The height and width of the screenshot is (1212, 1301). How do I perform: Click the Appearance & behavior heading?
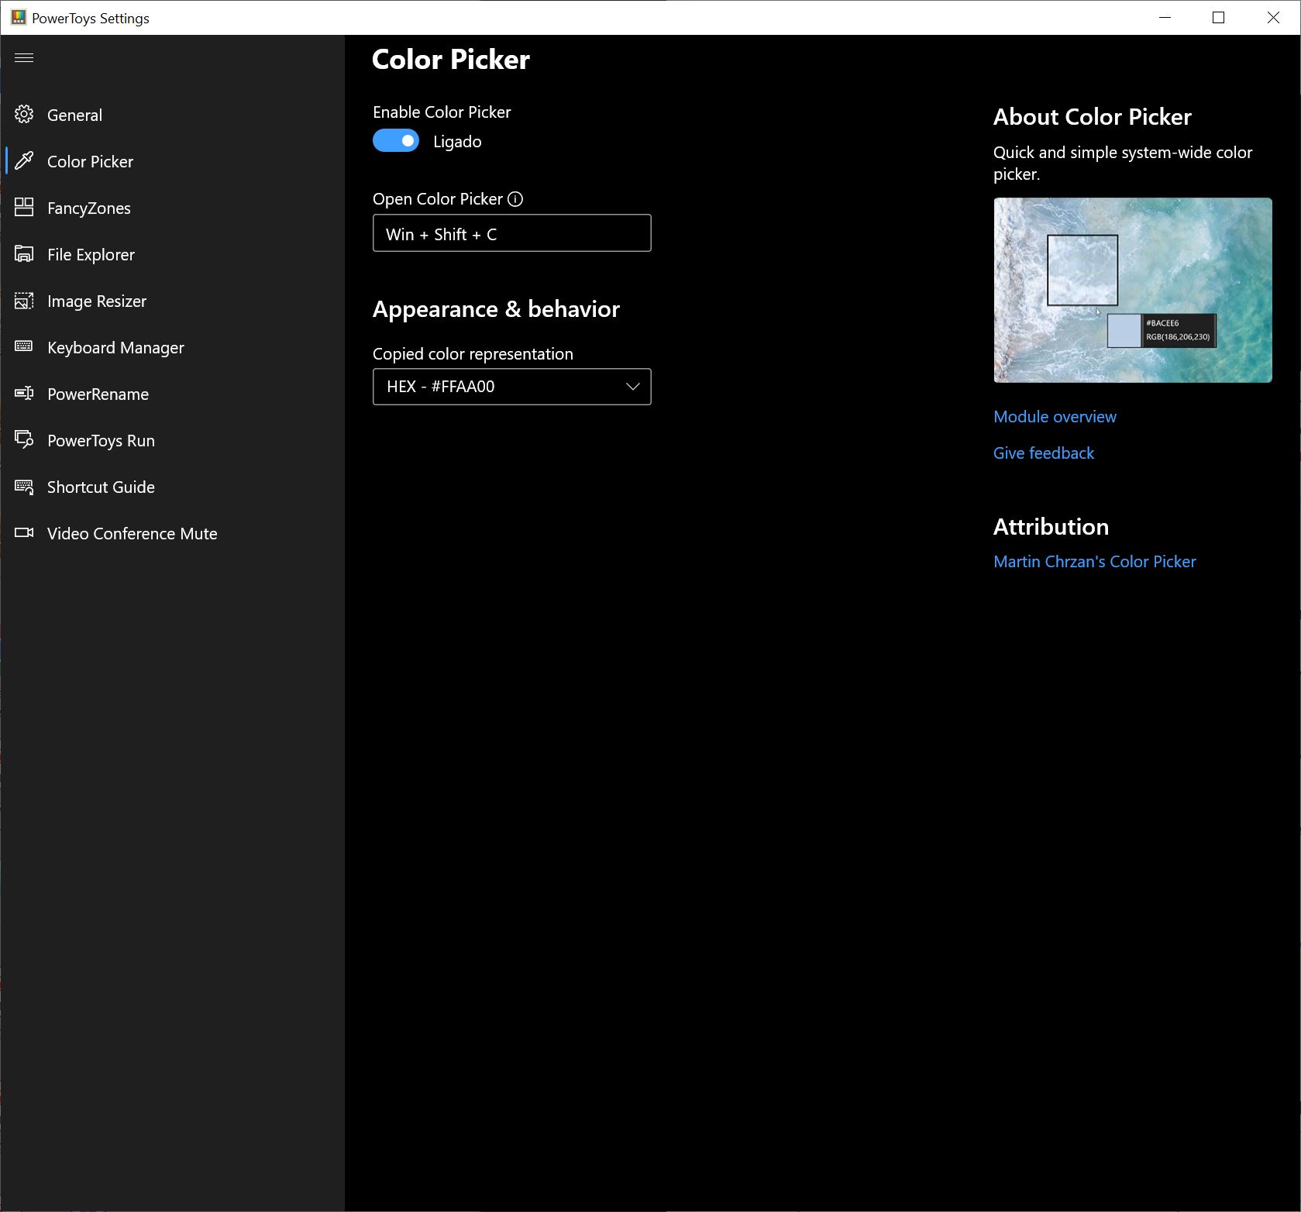(496, 309)
